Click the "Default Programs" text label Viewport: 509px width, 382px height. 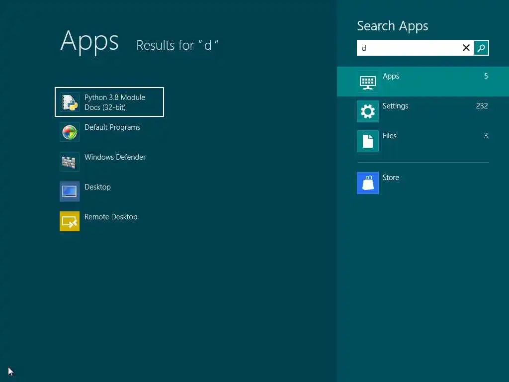coord(112,127)
